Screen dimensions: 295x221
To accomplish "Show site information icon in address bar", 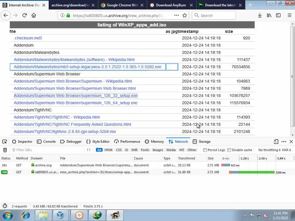I will (x=62, y=16).
